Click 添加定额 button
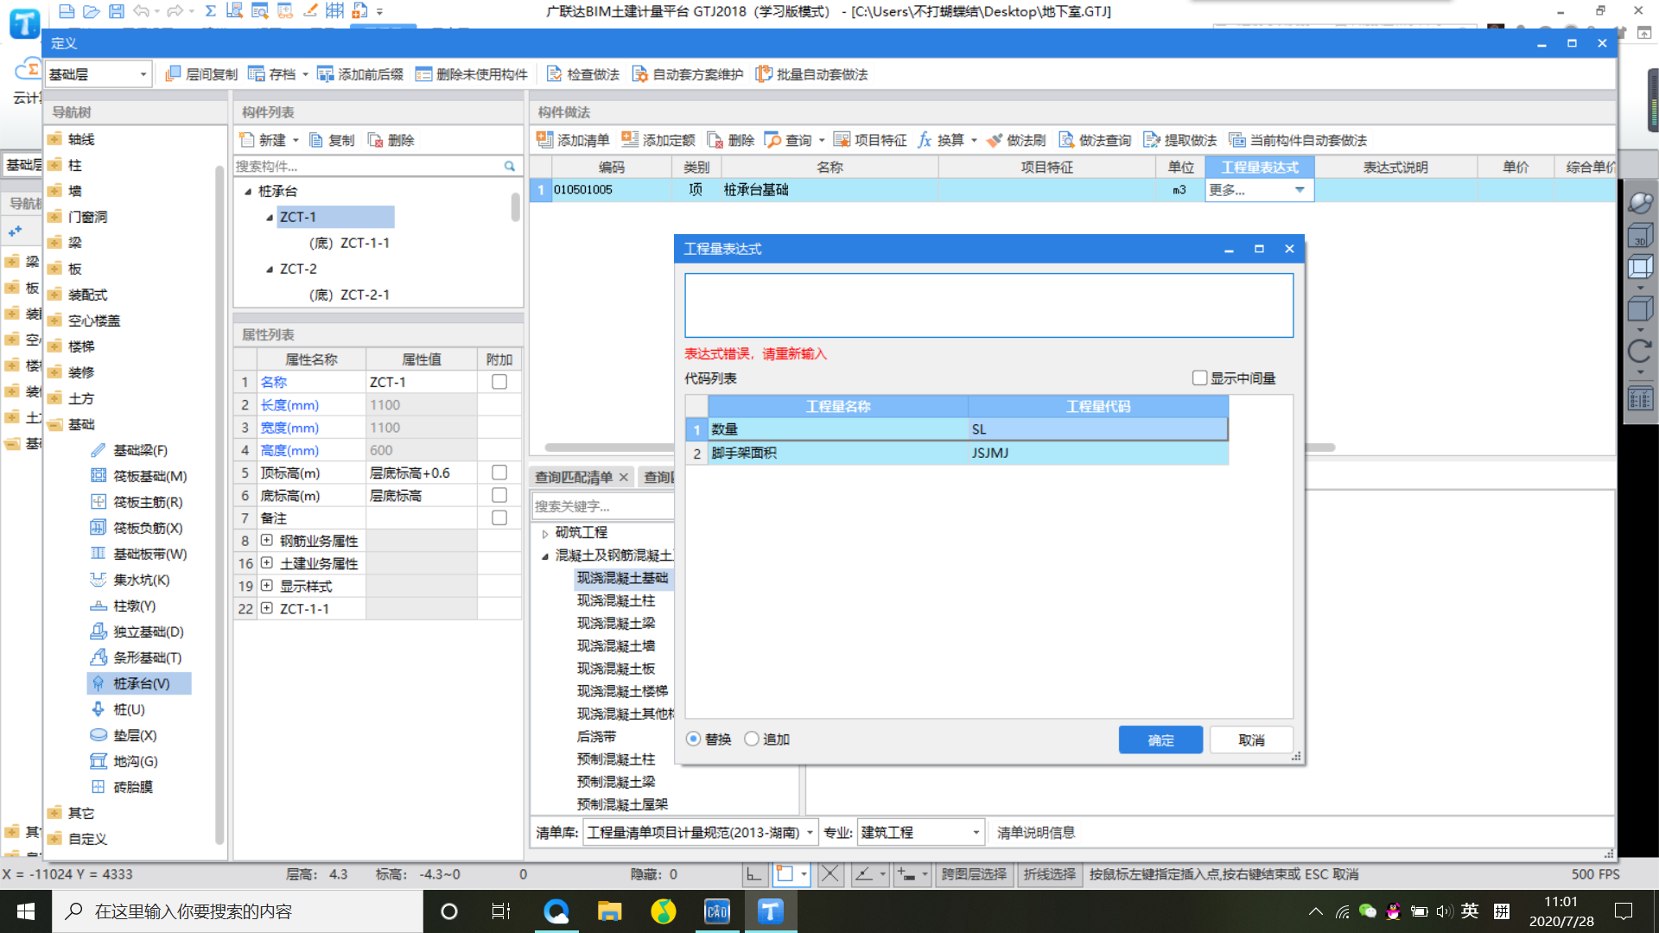The width and height of the screenshot is (1659, 933). click(658, 140)
